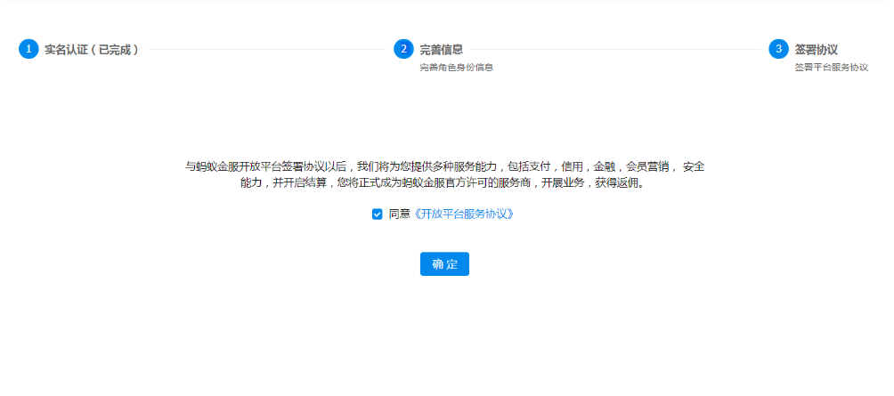
Task: Open the 《开放平台服务协议》 link
Action: 463,214
